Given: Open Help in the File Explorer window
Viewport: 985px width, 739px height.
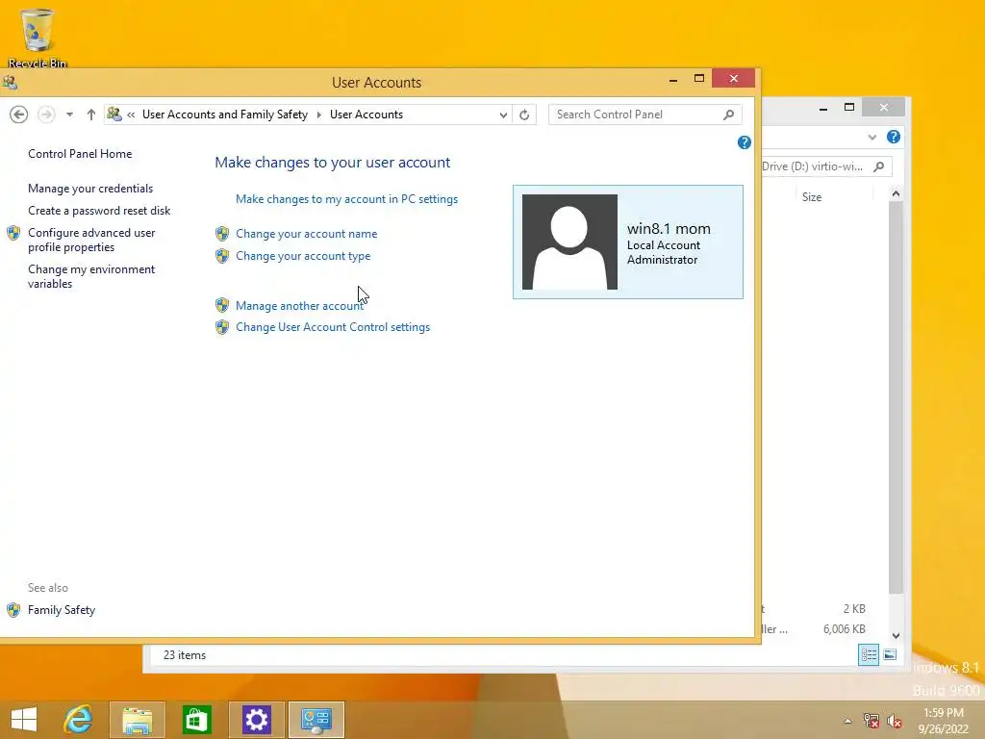Looking at the screenshot, I should coord(894,137).
